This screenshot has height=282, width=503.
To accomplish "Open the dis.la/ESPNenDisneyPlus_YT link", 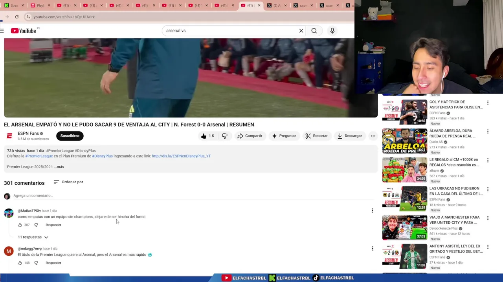I will (x=181, y=156).
